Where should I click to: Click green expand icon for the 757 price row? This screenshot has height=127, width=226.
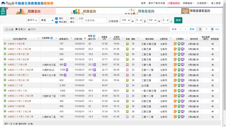pos(5,43)
